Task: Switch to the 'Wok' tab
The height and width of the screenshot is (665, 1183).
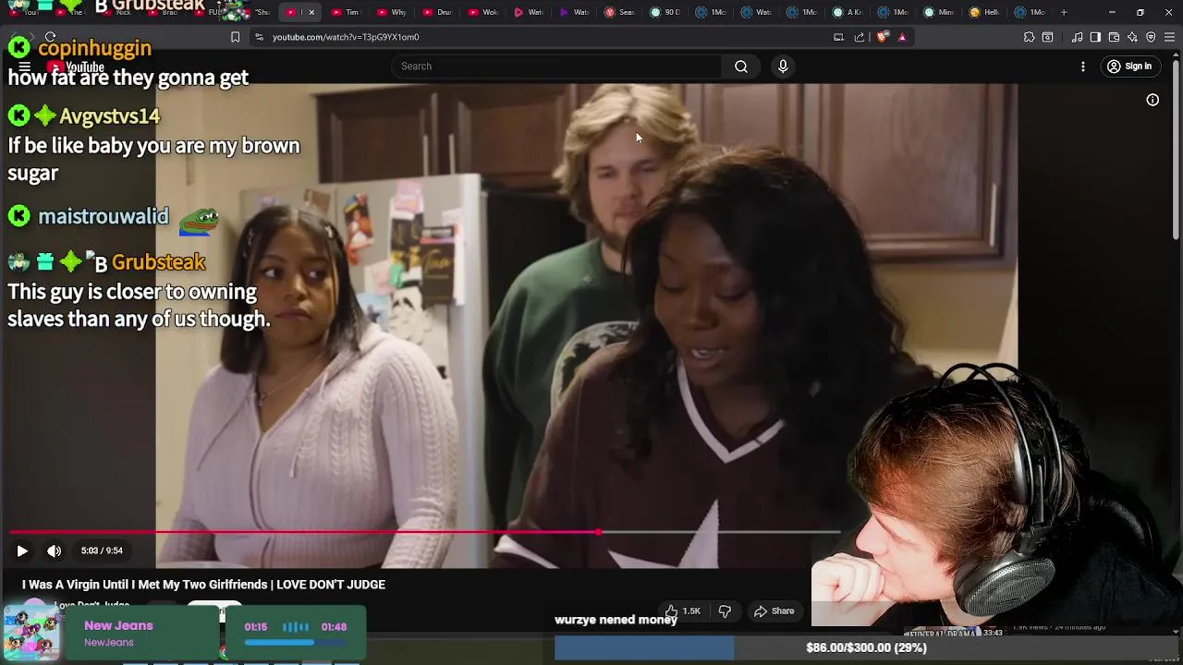Action: pos(483,12)
